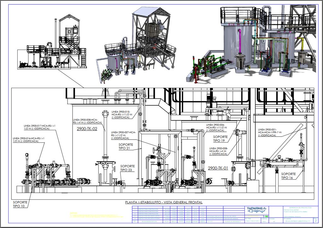Click the LINEA 2900-001-HCA-WPR line label
The image size is (323, 228).
click(x=270, y=132)
